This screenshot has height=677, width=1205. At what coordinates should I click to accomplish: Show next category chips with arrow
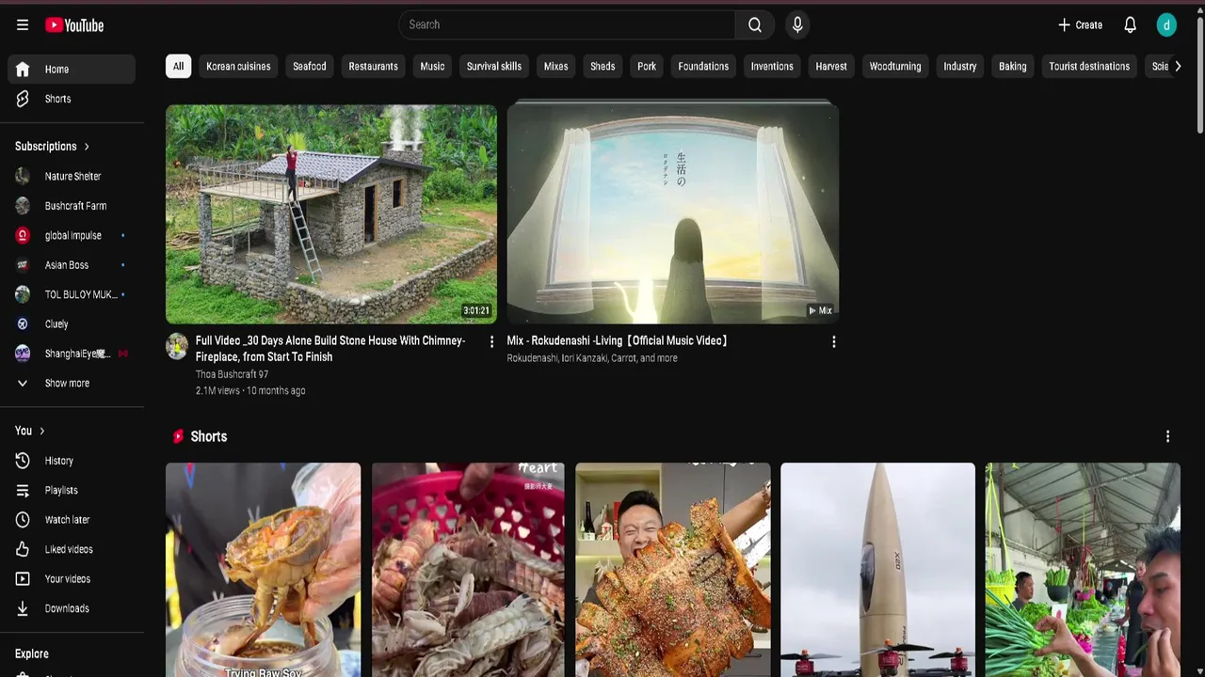tap(1177, 66)
